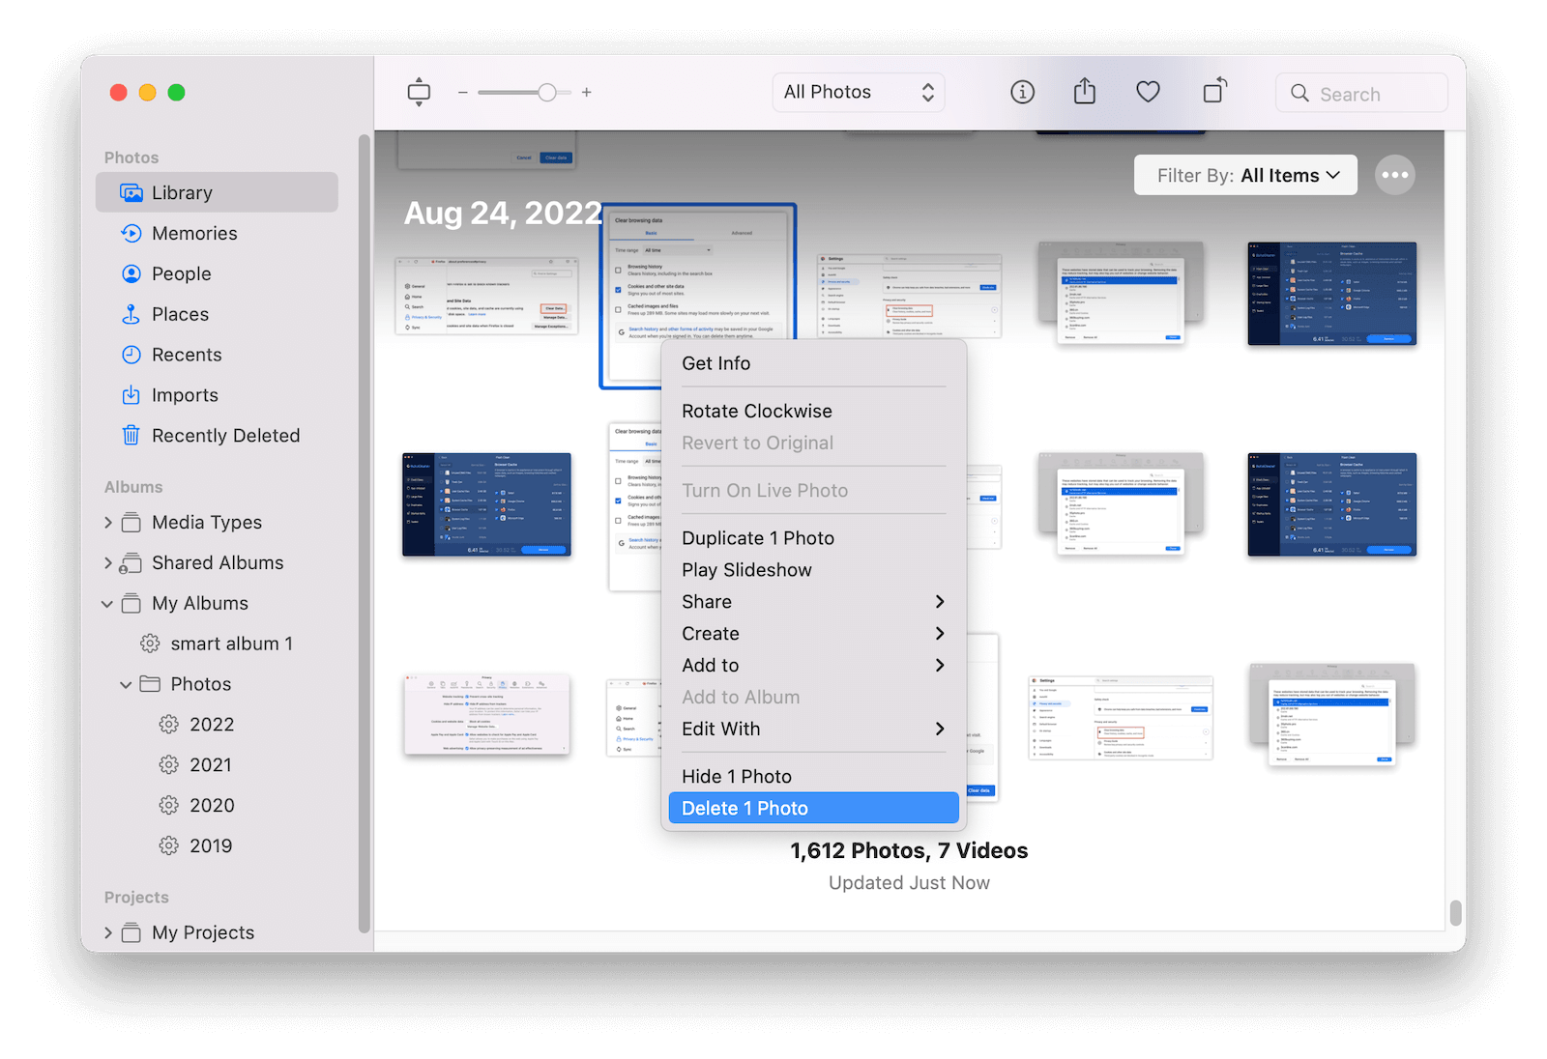Select the 2022 smart album
1547x1059 pixels.
click(x=197, y=725)
